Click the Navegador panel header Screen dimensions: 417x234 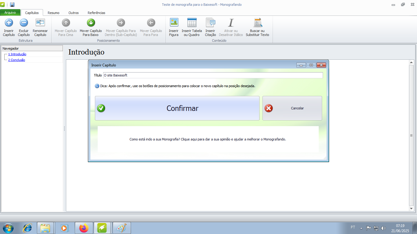coord(32,48)
